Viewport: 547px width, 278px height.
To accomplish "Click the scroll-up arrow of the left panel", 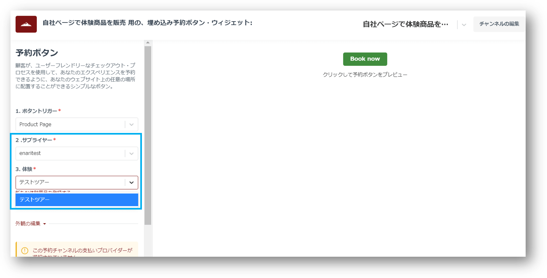I will click(x=148, y=43).
